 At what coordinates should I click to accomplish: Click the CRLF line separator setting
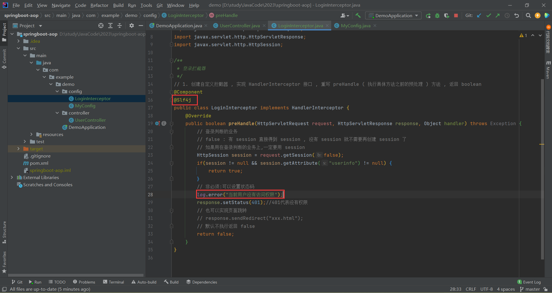[471, 289]
